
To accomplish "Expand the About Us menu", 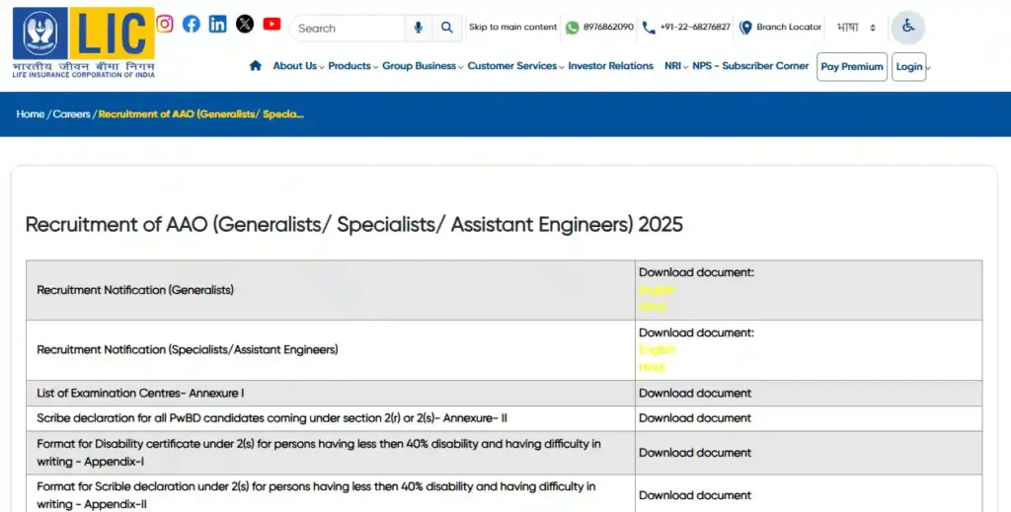I will pos(297,66).
